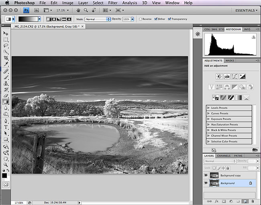Open the Filter menu
This screenshot has height=205, width=261.
(x=113, y=3)
